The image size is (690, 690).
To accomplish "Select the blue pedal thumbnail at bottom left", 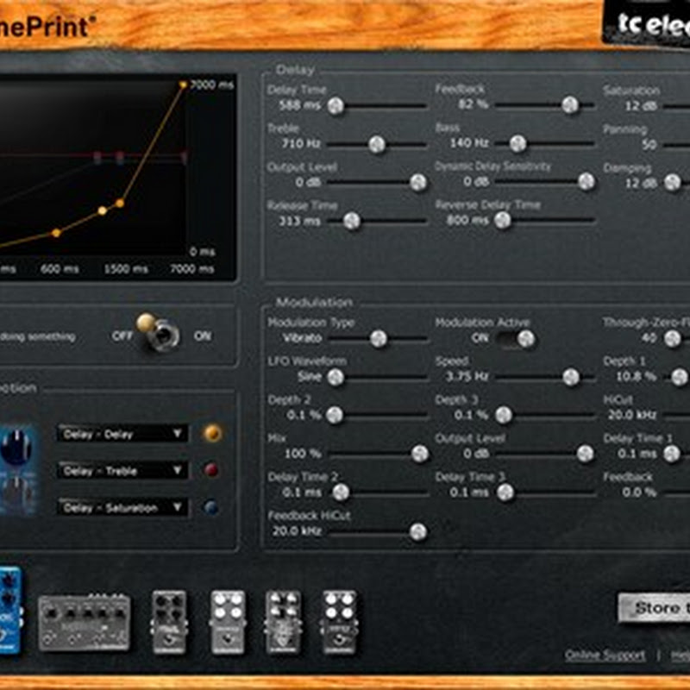I will click(9, 610).
